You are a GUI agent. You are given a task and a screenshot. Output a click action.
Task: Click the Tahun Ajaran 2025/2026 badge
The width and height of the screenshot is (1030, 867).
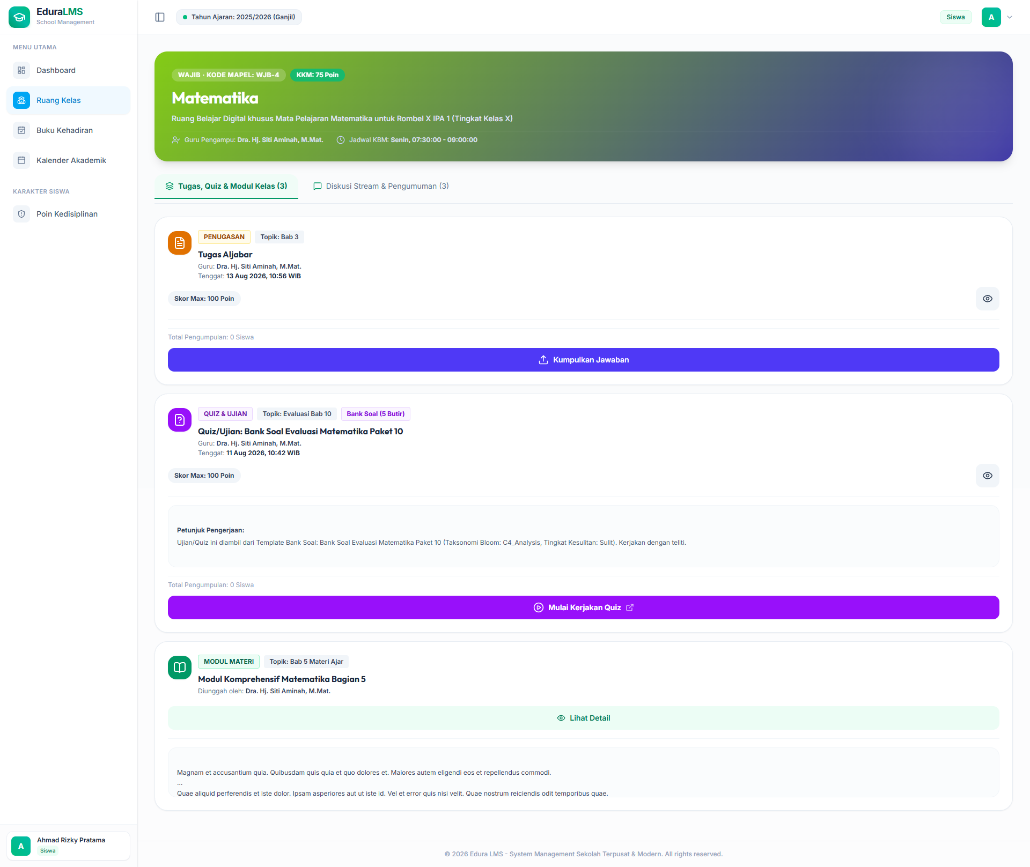tap(239, 17)
